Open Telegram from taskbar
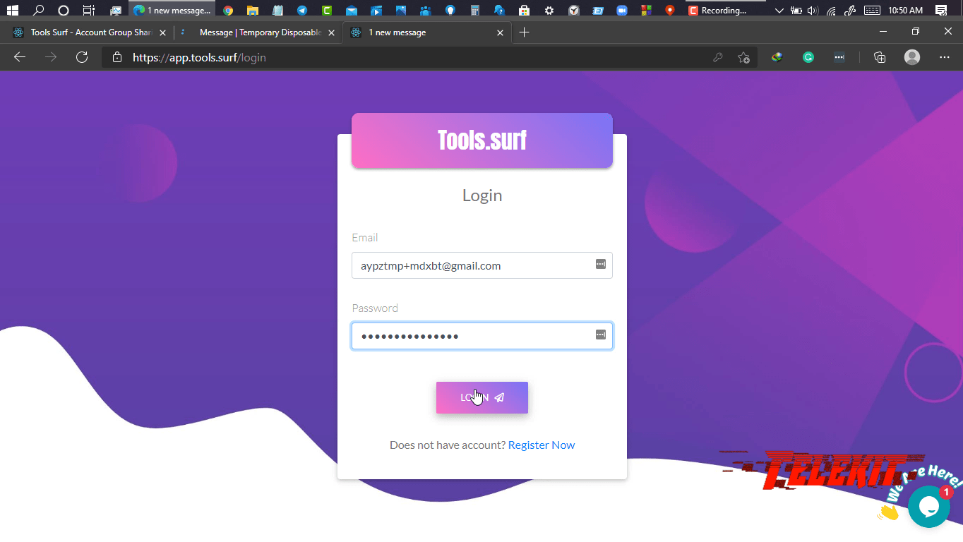Image resolution: width=963 pixels, height=542 pixels. (x=302, y=11)
